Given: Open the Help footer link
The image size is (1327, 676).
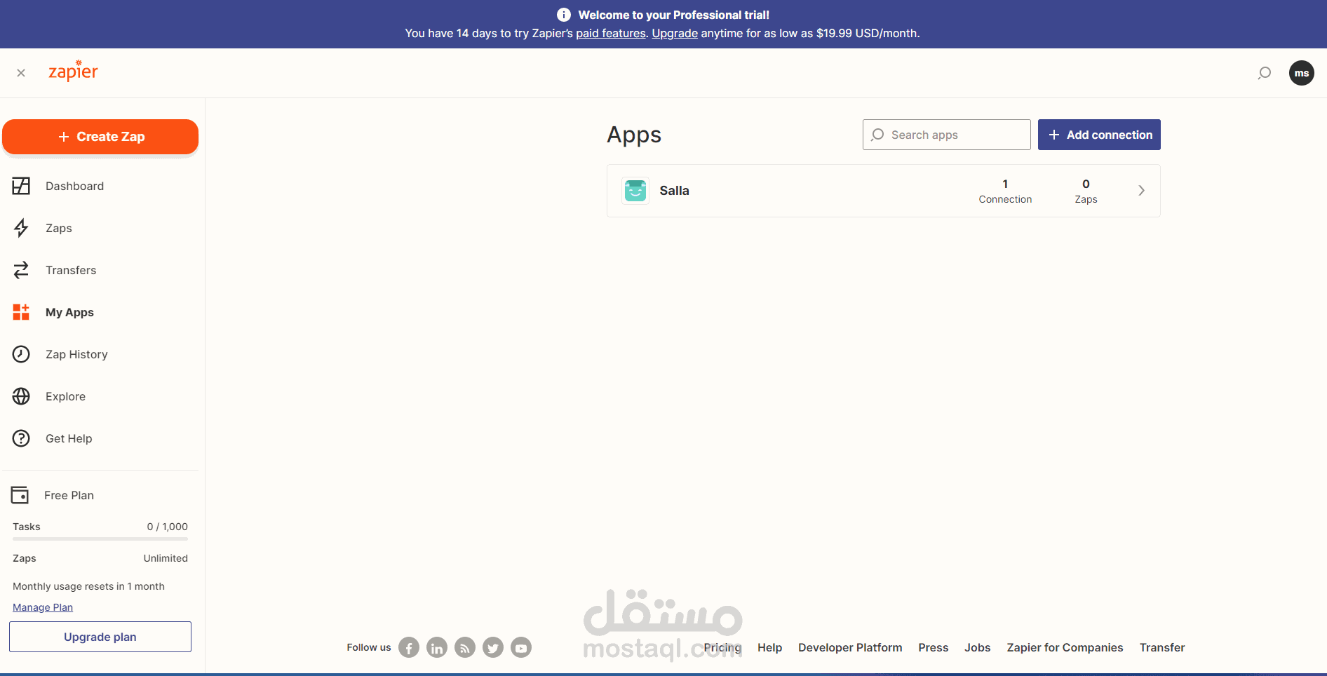Looking at the screenshot, I should [769, 647].
